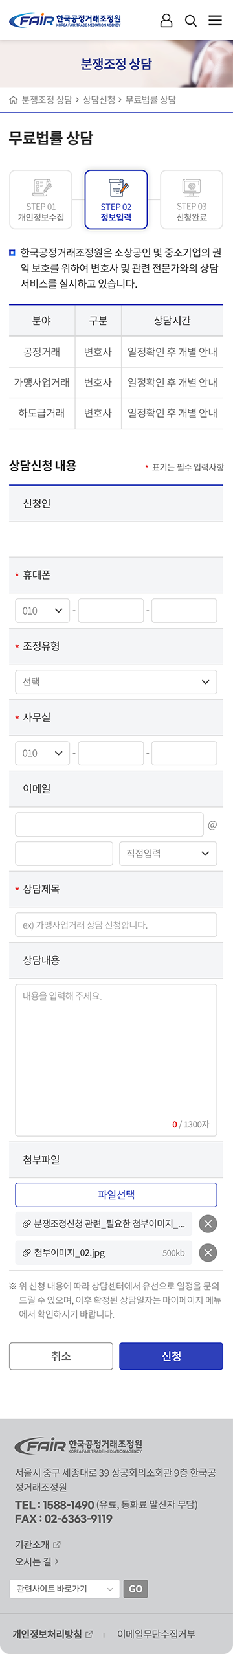233x1654 pixels.
Task: Expand the 관련사이트 바로가기 dropdown
Action: click(x=64, y=1589)
